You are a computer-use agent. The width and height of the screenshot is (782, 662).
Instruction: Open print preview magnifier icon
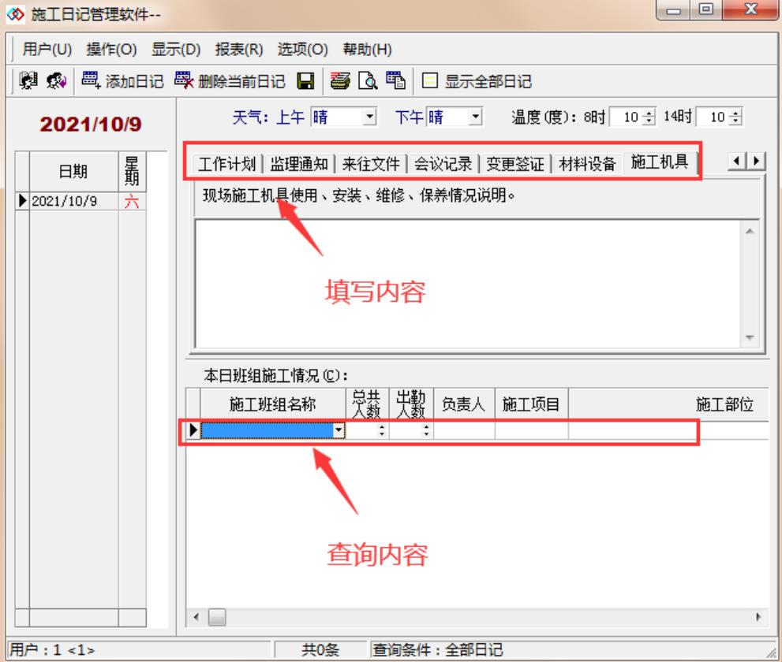[368, 80]
